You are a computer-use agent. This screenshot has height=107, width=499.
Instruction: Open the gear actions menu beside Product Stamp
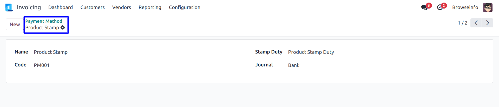63,27
